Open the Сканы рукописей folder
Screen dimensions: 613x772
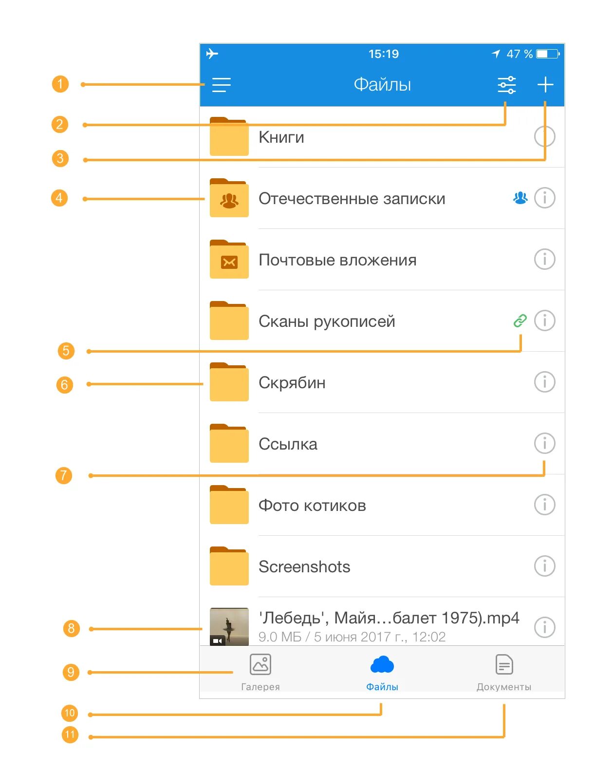[x=326, y=321]
